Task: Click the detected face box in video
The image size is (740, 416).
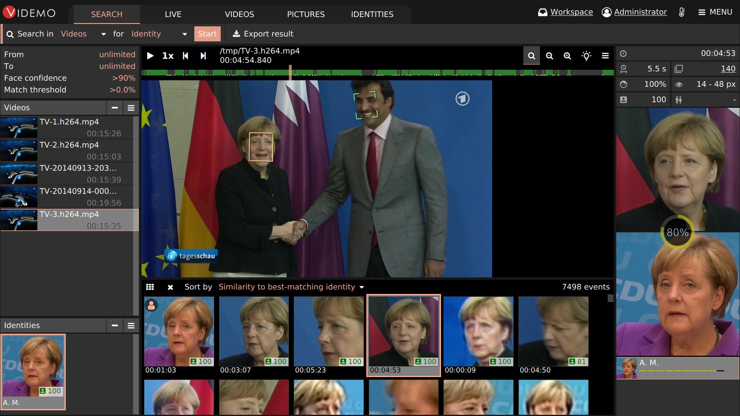Action: click(x=261, y=147)
